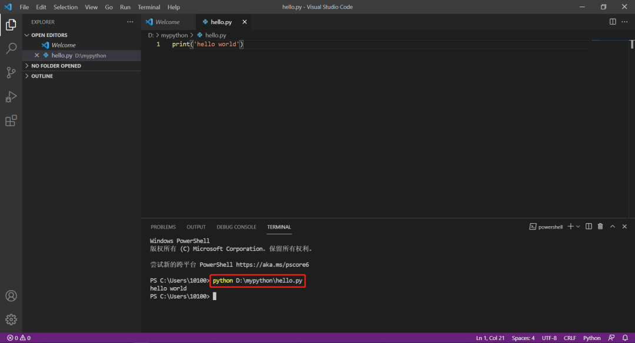
Task: Open the Run and Debug view
Action: tap(11, 97)
